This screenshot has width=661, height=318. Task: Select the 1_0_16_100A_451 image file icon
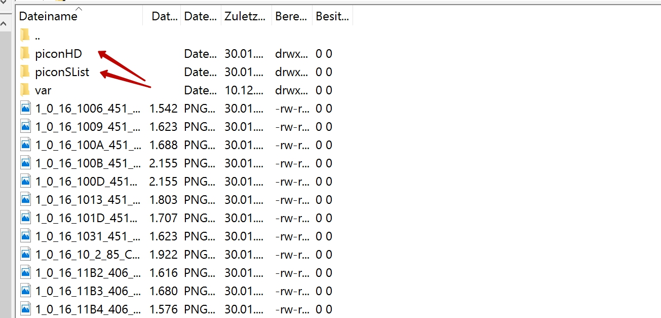tap(26, 145)
